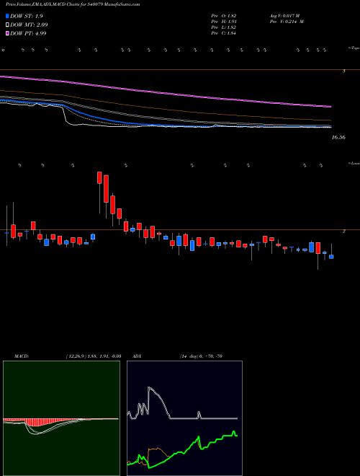Click the white DOW MT legend swatch
Image resolution: width=360 pixels, height=476 pixels.
click(7, 25)
